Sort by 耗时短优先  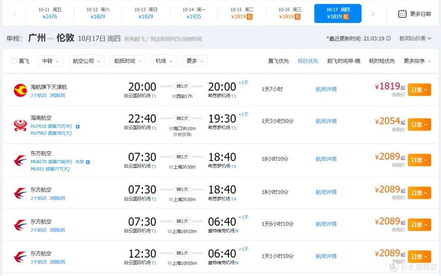click(x=382, y=61)
